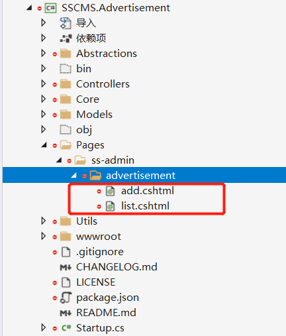
Task: Click the C# file icon of Startup.cs
Action: [66, 328]
